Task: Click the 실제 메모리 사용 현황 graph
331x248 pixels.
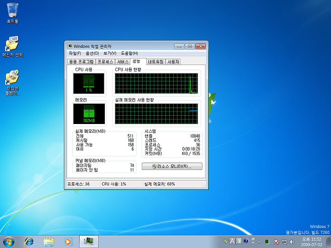Action: point(156,114)
